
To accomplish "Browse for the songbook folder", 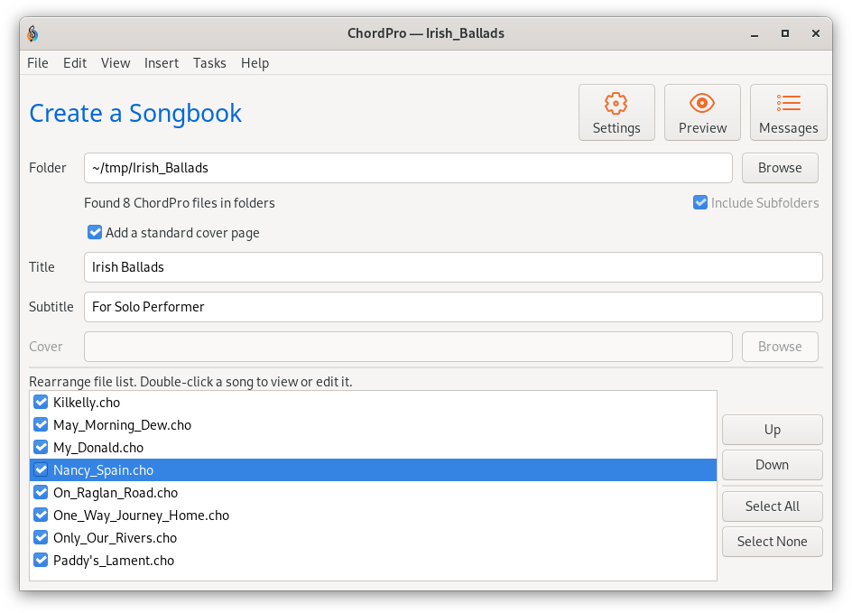I will tap(780, 168).
